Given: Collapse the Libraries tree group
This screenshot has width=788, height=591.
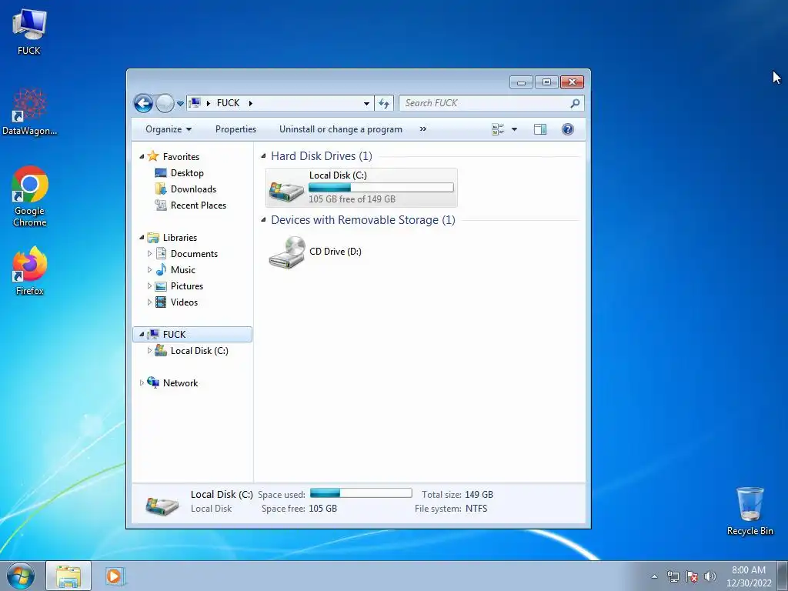Looking at the screenshot, I should [x=142, y=237].
